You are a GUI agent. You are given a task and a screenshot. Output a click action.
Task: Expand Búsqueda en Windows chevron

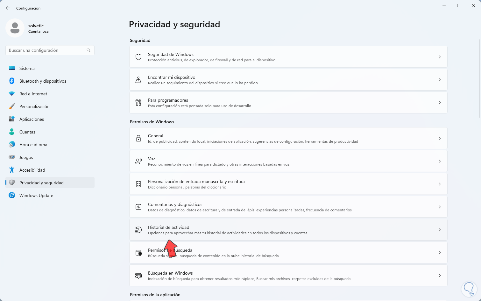point(440,276)
